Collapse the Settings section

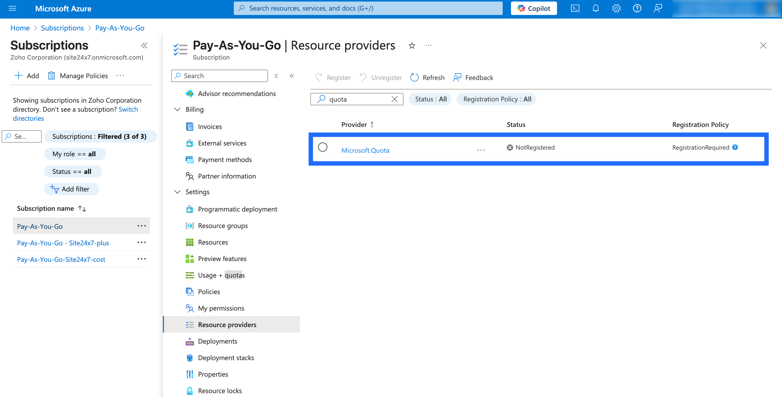[178, 192]
